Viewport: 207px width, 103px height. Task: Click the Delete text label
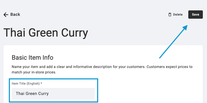178,15
